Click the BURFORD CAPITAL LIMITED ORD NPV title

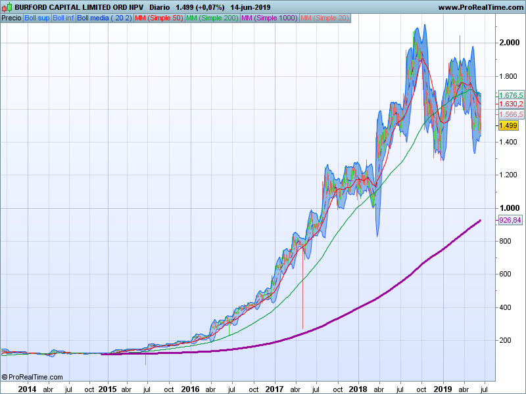pyautogui.click(x=79, y=7)
